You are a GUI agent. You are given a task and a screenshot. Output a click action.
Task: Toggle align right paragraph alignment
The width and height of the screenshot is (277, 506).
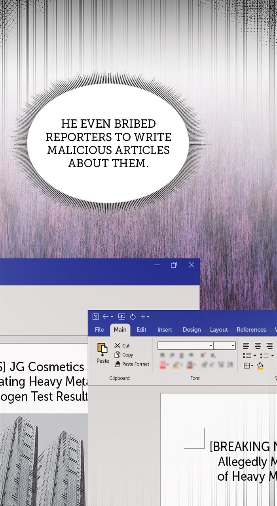pyautogui.click(x=269, y=346)
